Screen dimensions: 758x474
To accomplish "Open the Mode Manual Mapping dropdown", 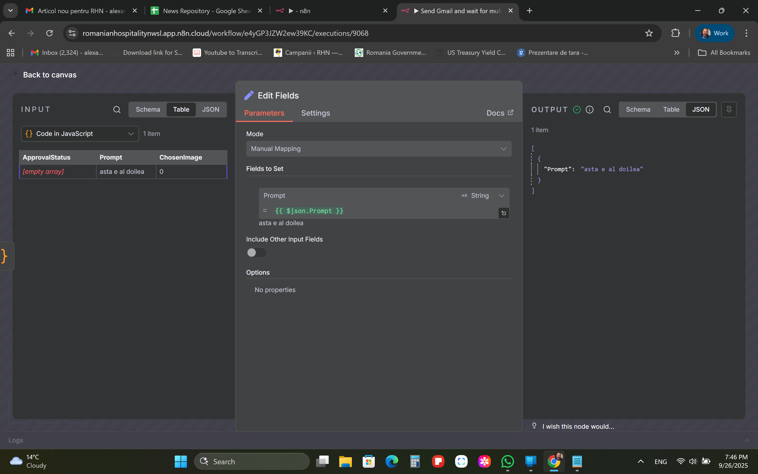I will pos(378,149).
